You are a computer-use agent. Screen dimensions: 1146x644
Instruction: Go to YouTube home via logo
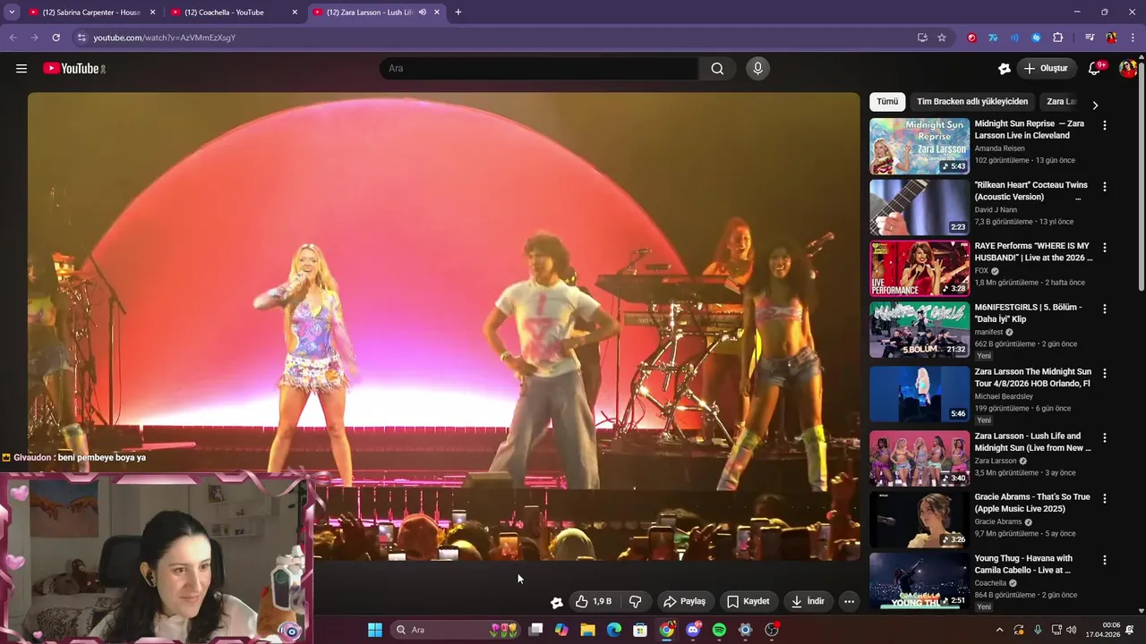pos(74,69)
